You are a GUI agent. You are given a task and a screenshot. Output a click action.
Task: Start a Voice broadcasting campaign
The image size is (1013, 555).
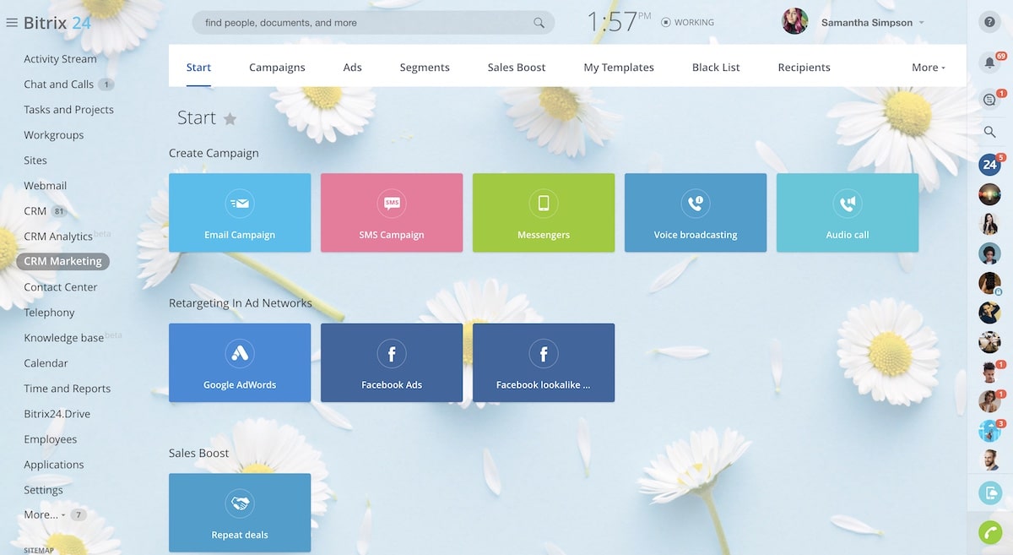coord(696,213)
